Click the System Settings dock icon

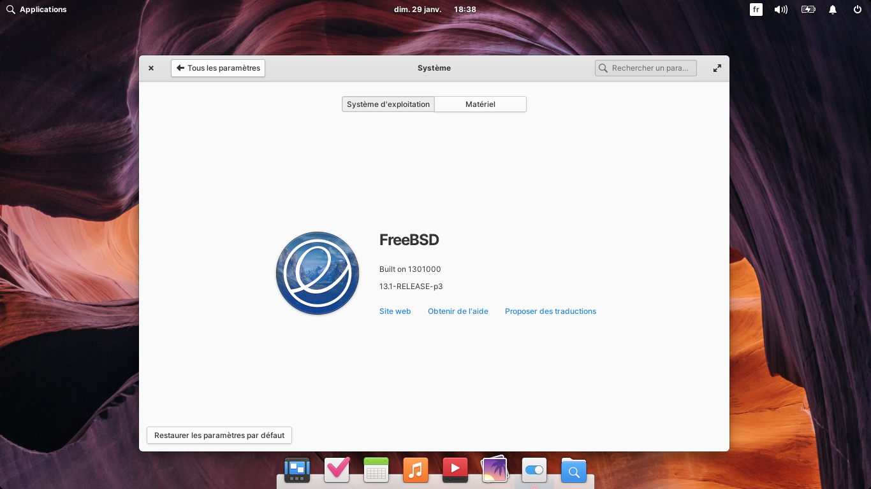(x=534, y=470)
